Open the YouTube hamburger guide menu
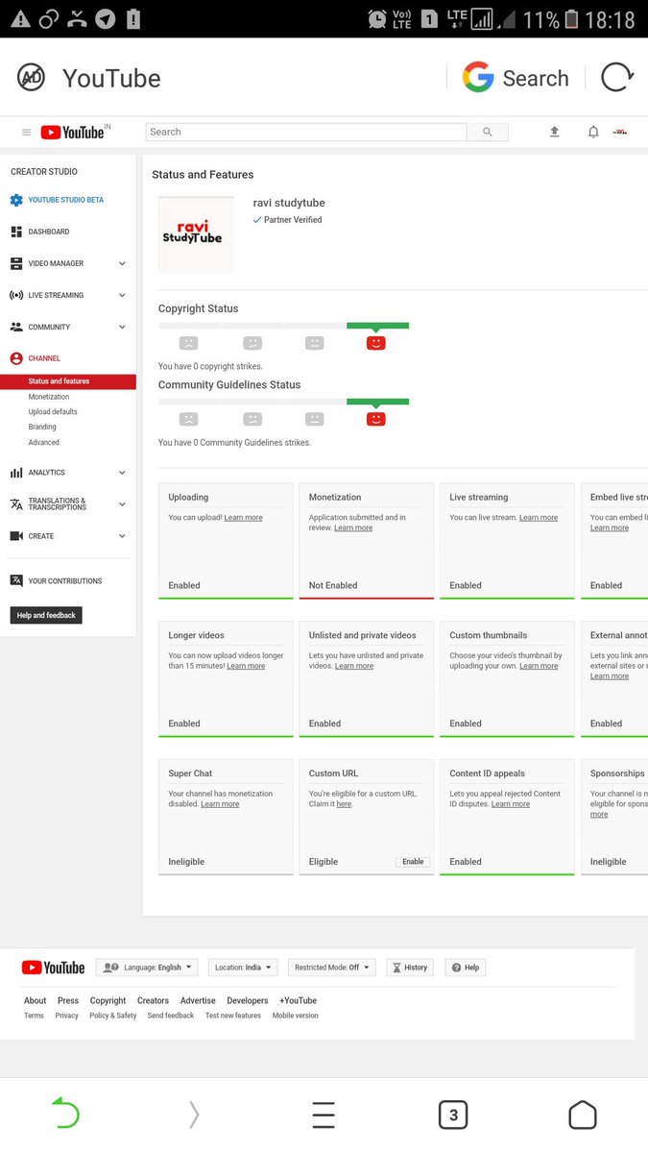 [26, 133]
